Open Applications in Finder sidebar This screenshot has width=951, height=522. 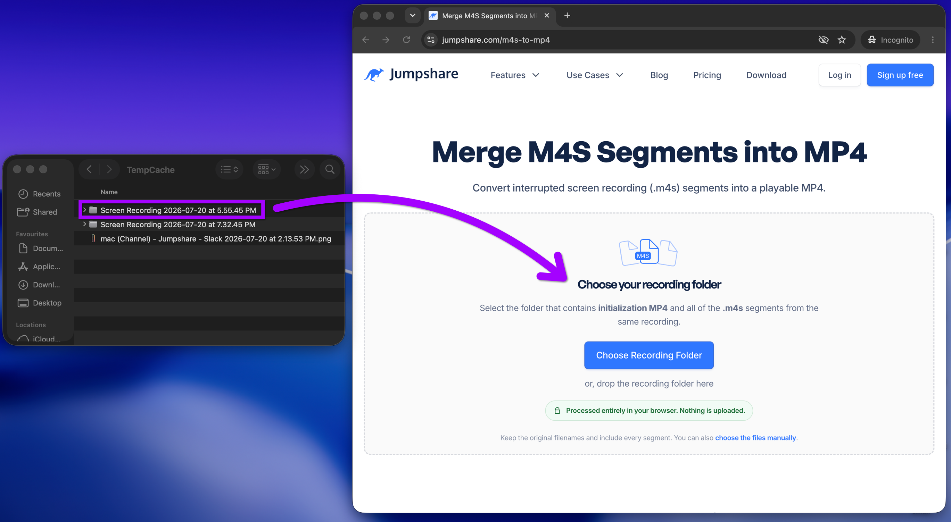pyautogui.click(x=40, y=267)
